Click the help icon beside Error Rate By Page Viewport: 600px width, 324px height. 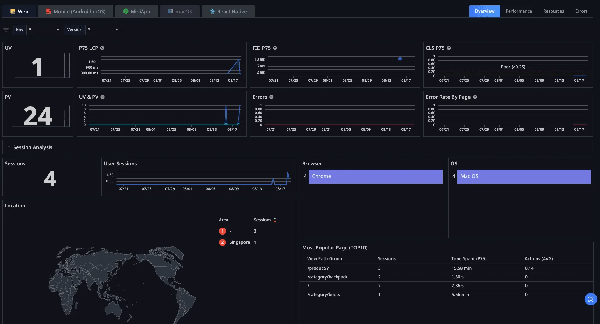pyautogui.click(x=475, y=97)
